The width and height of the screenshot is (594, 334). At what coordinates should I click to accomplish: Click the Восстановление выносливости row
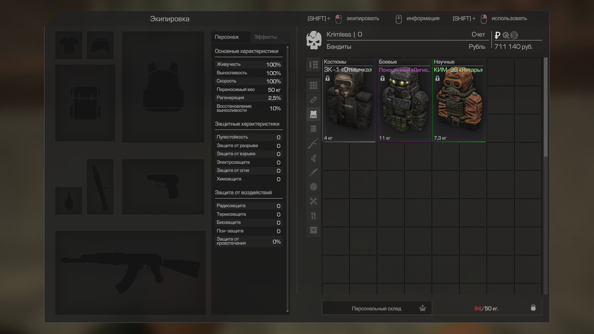coord(248,108)
